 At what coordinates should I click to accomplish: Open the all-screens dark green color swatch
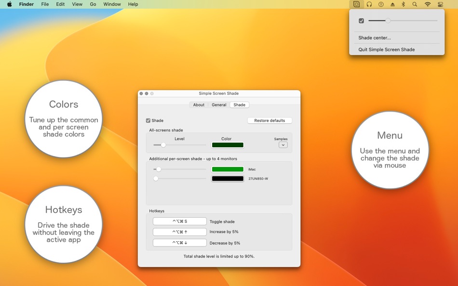pyautogui.click(x=228, y=145)
